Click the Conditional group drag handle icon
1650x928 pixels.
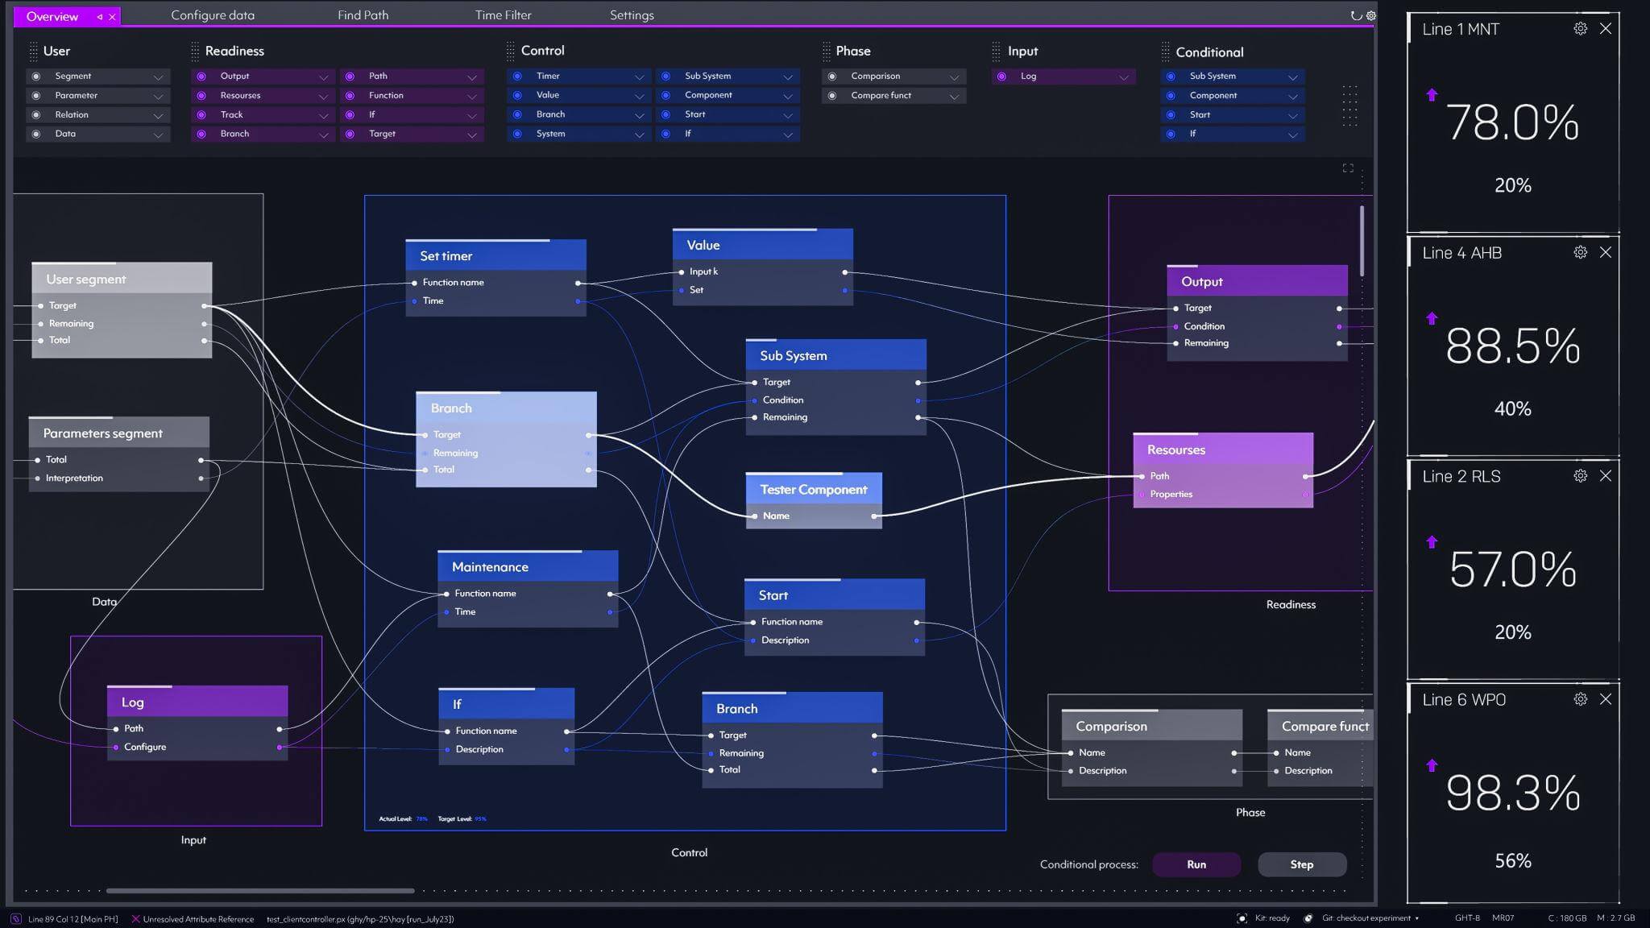pyautogui.click(x=1165, y=52)
